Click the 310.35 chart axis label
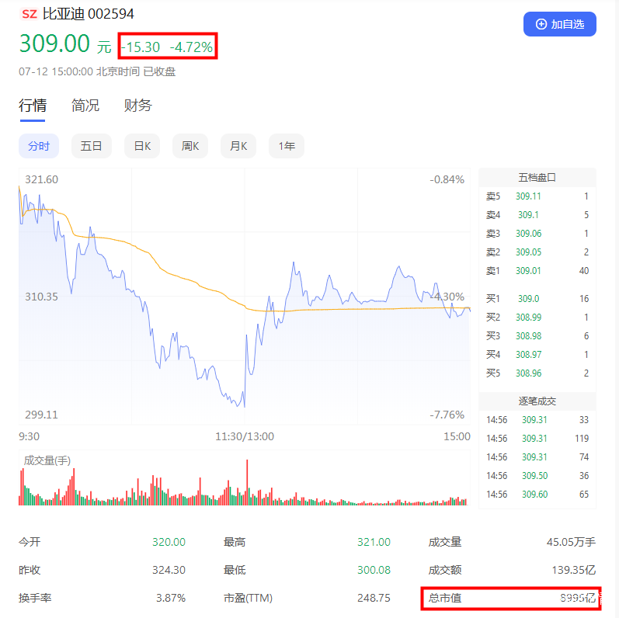The height and width of the screenshot is (618, 619). [41, 297]
